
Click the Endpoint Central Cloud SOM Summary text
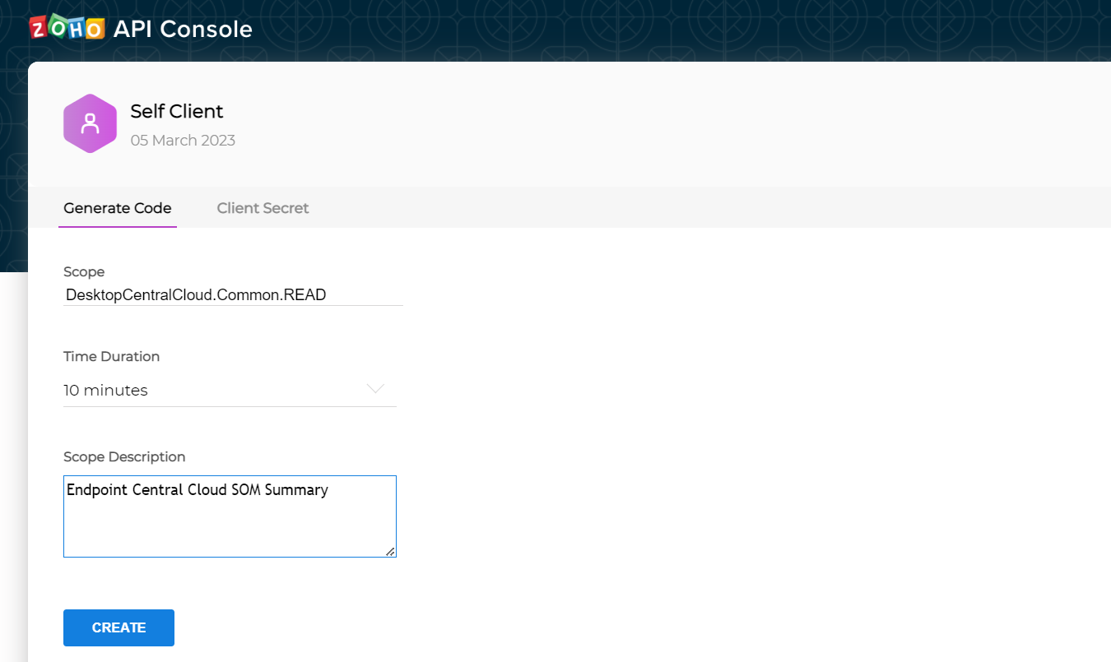pyautogui.click(x=198, y=490)
